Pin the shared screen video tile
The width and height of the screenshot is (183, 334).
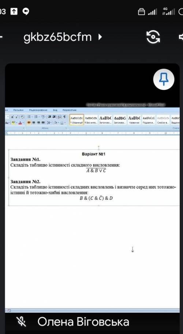point(164,79)
